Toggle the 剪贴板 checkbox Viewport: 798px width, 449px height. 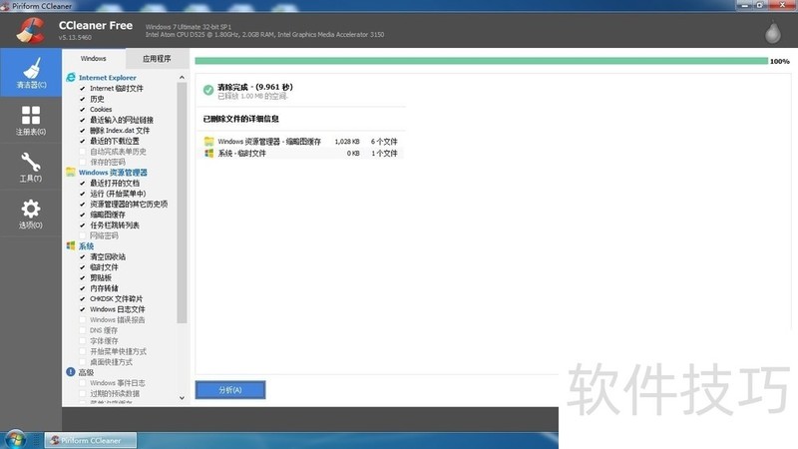pos(83,277)
